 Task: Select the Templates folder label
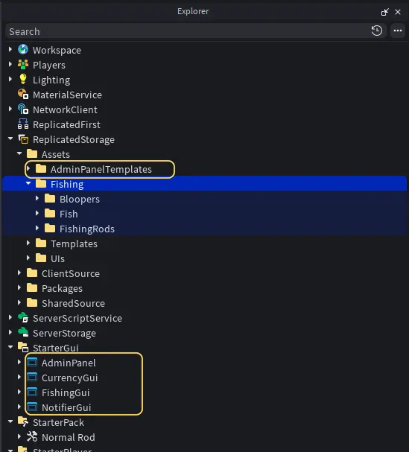tap(74, 244)
